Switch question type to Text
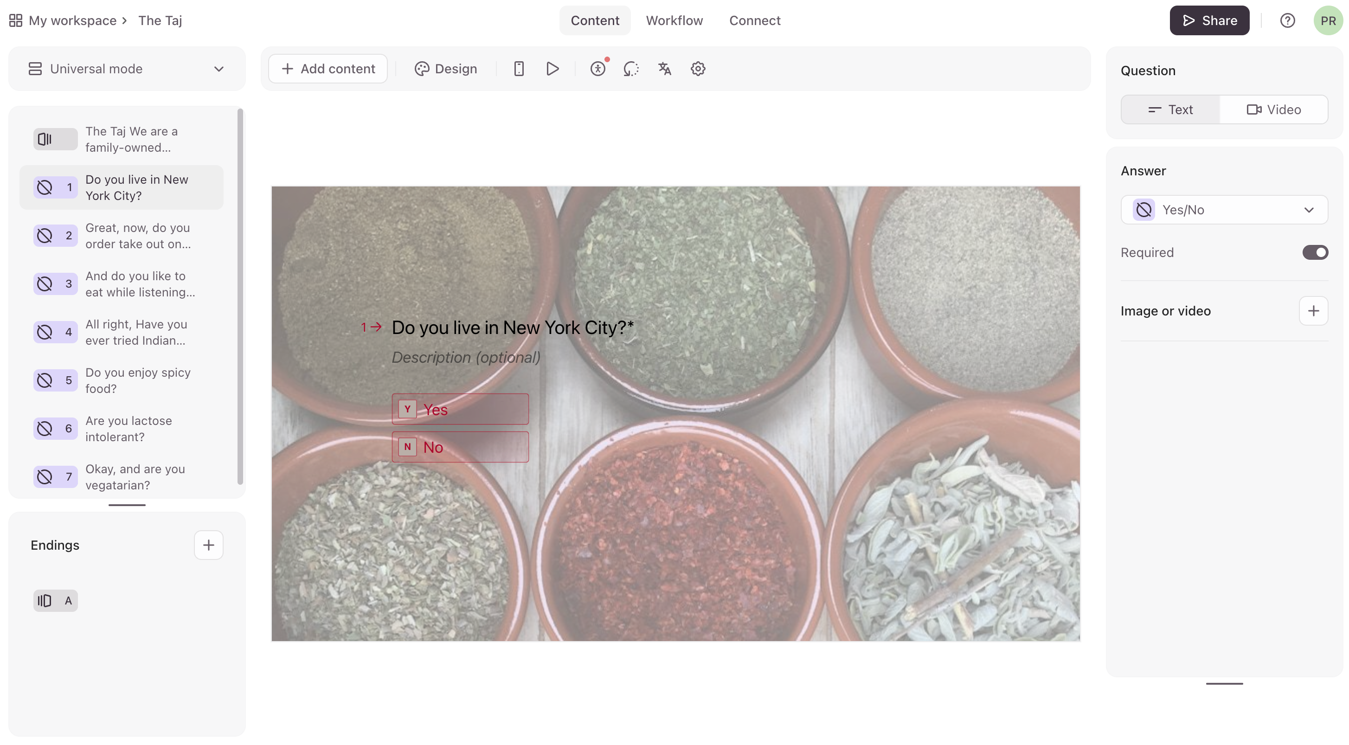Screen dimensions: 1349x745 (1170, 109)
